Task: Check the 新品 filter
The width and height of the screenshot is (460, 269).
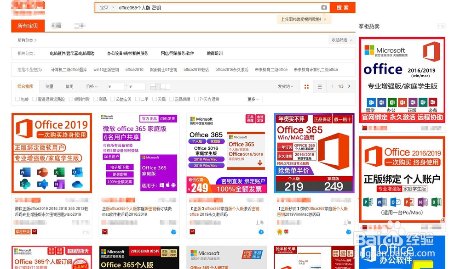Action: 96,99
